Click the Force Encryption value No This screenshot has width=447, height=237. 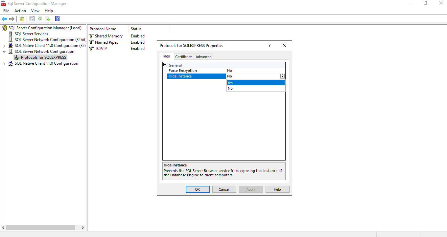point(229,71)
